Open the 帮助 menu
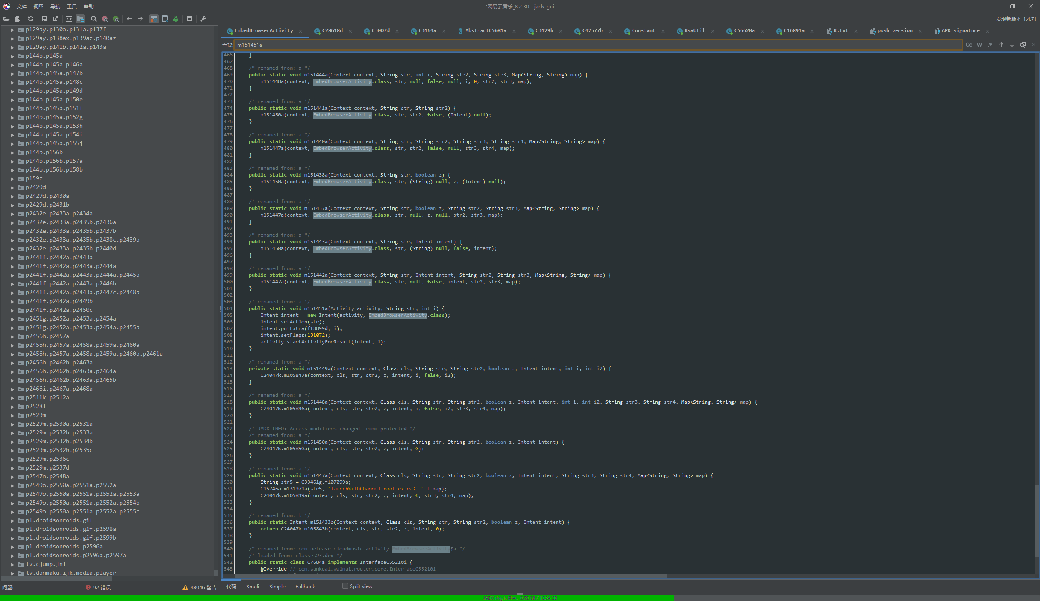The image size is (1040, 601). point(89,6)
